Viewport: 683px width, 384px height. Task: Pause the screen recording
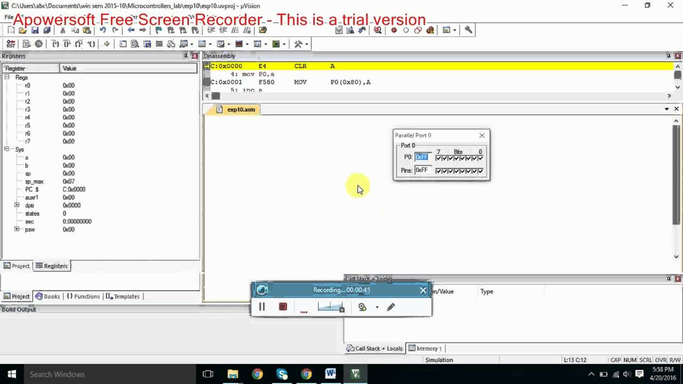click(262, 307)
